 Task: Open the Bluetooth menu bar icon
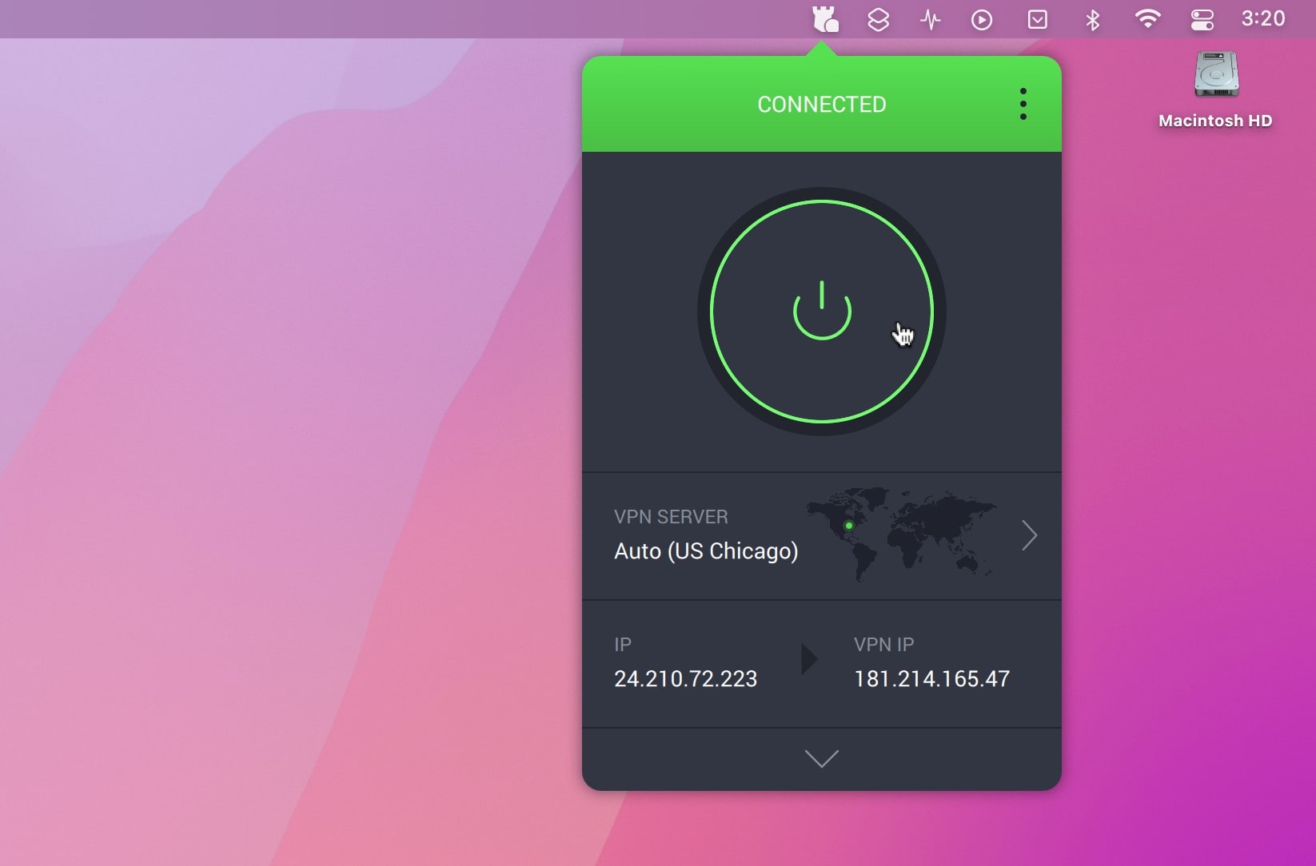[x=1092, y=19]
